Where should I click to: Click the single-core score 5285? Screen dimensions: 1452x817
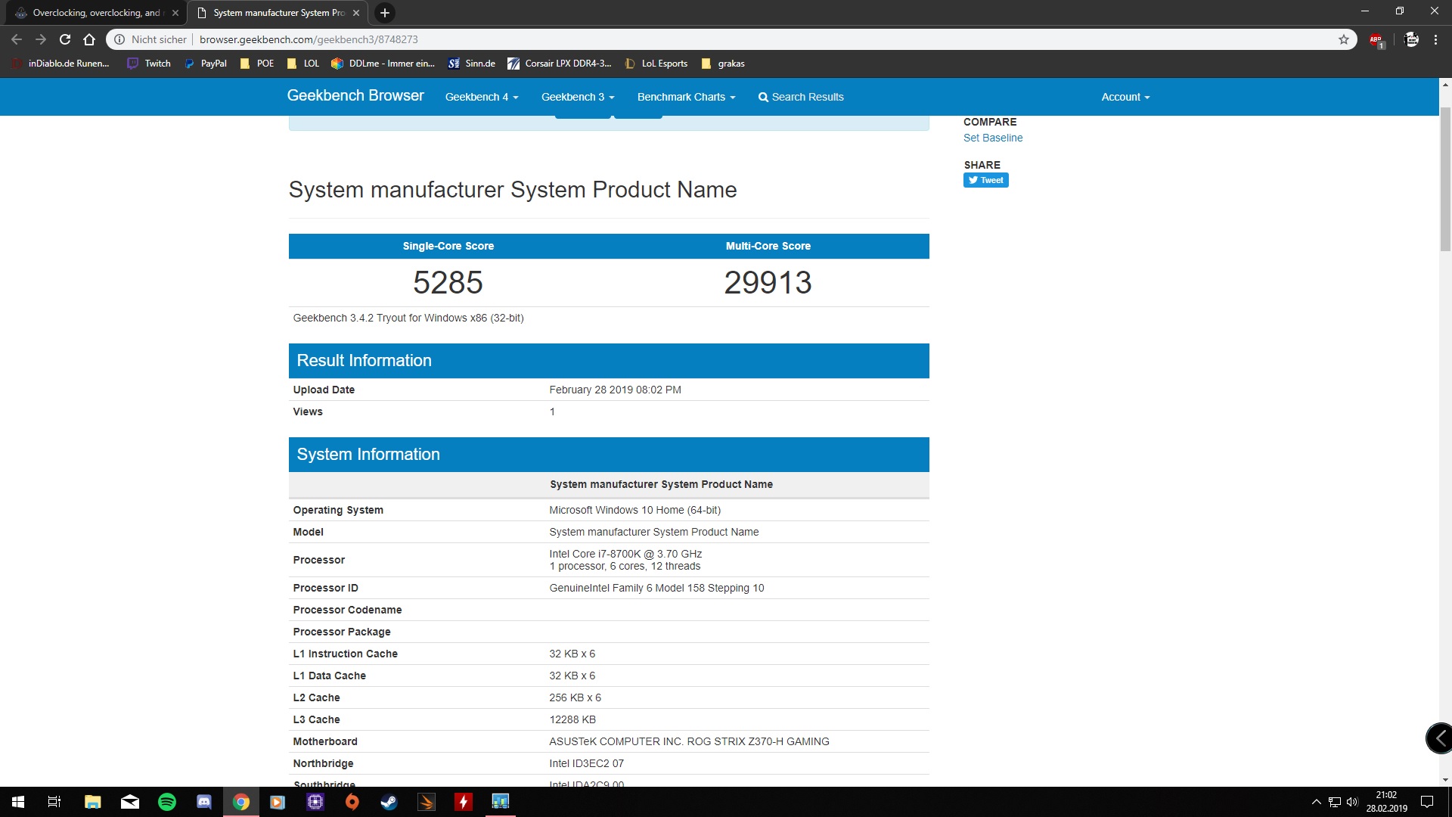pyautogui.click(x=448, y=283)
